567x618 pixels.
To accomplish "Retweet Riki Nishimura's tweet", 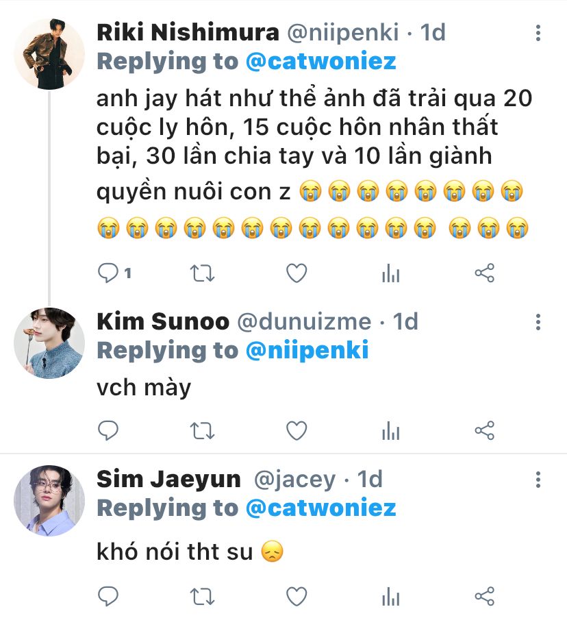I will click(x=202, y=274).
